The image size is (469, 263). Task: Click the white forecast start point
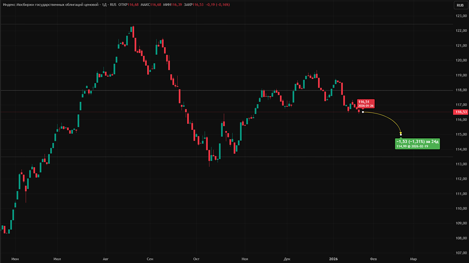pyautogui.click(x=363, y=112)
